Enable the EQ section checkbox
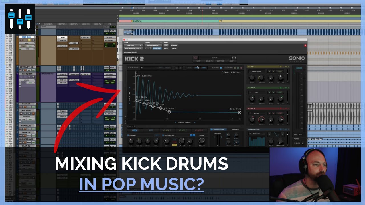The image size is (365, 205). click(x=129, y=135)
